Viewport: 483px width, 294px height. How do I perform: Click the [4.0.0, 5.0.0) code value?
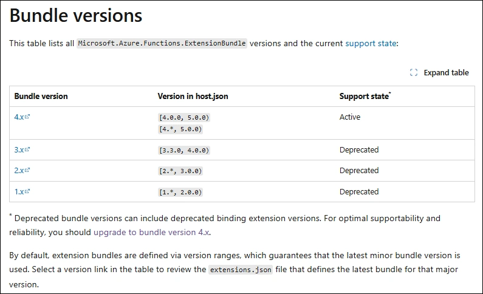tap(184, 118)
